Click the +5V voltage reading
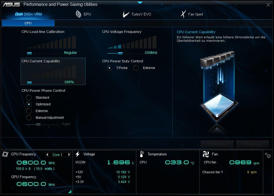Screen dimensions: 274x196 pos(124,177)
